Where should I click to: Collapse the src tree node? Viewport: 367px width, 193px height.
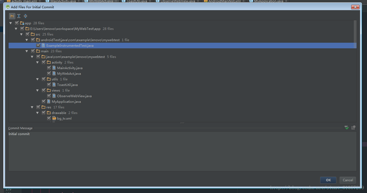(x=21, y=34)
